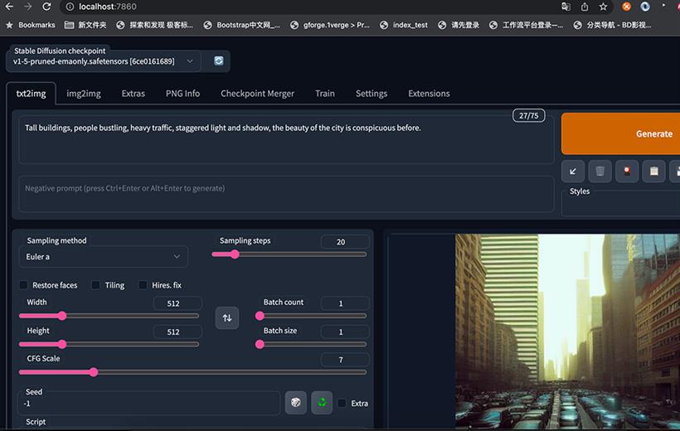The image size is (680, 431).
Task: Expand the Sampling method dropdown
Action: (103, 257)
